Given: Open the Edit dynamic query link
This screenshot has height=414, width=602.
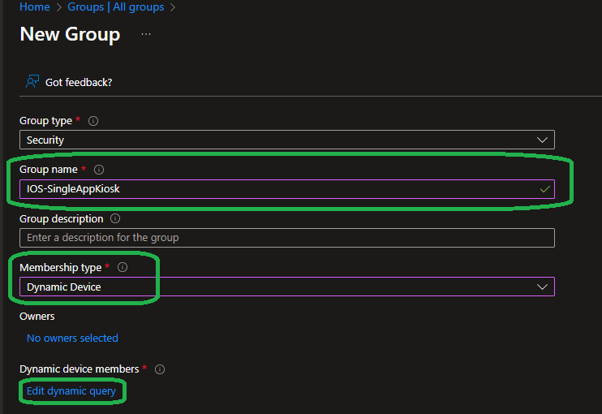Looking at the screenshot, I should (x=71, y=391).
